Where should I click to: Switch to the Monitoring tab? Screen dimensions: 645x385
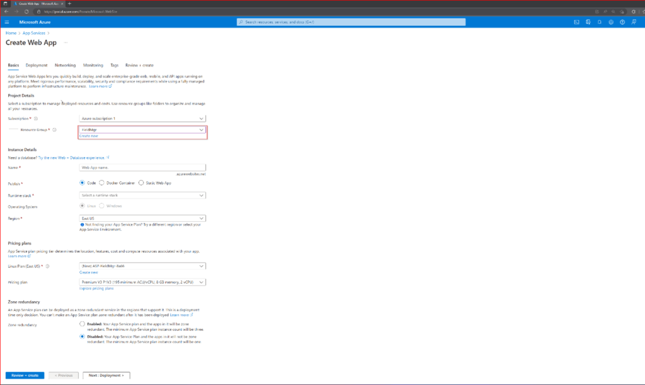(x=93, y=66)
